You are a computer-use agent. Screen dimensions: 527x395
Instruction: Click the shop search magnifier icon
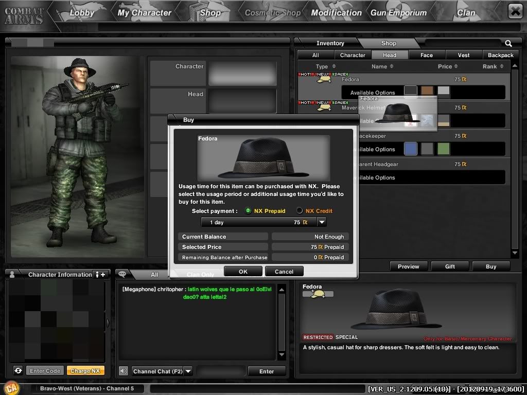pyautogui.click(x=508, y=44)
